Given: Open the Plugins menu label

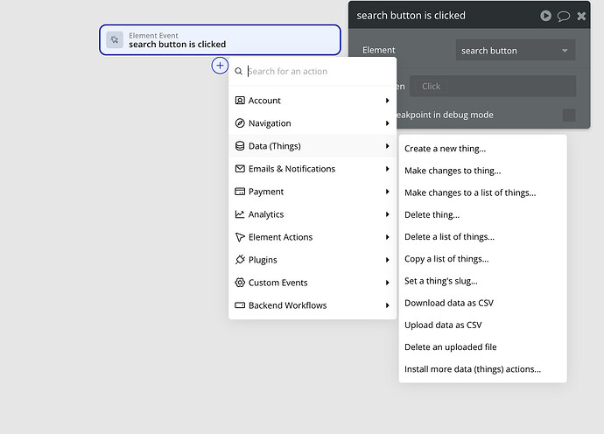Looking at the screenshot, I should (x=263, y=260).
